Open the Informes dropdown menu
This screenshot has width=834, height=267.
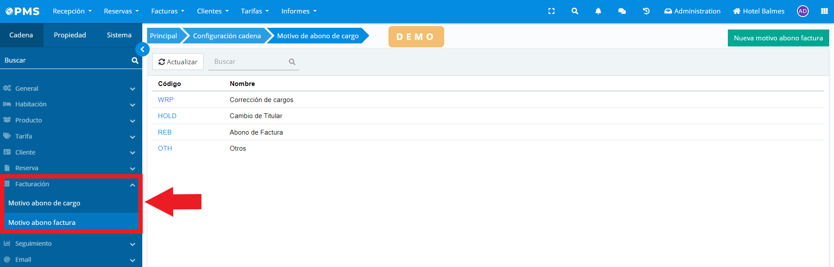tap(299, 11)
